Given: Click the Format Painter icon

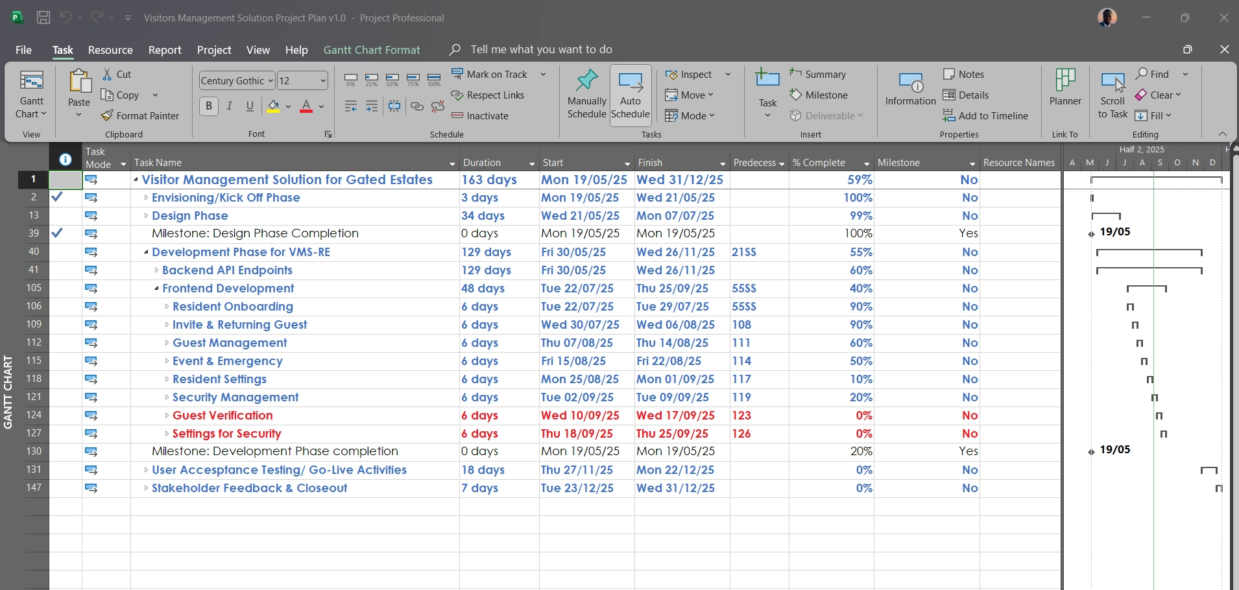Looking at the screenshot, I should (x=108, y=116).
